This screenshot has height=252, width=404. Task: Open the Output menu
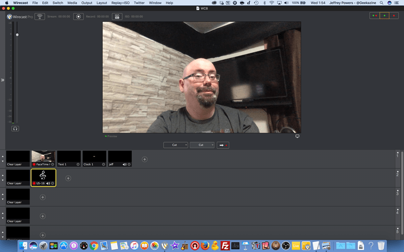pos(87,3)
